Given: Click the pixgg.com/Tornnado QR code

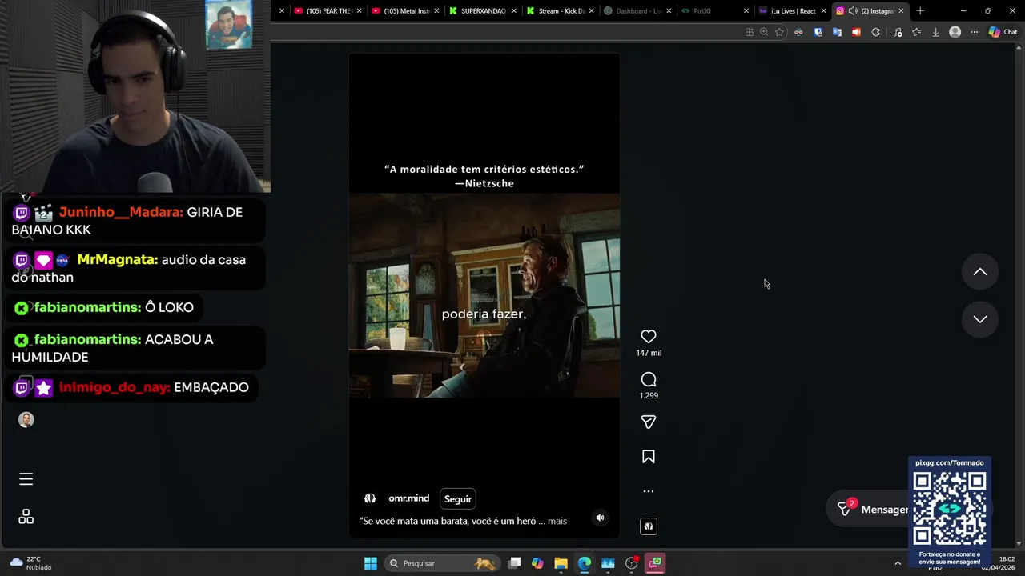Looking at the screenshot, I should point(950,509).
